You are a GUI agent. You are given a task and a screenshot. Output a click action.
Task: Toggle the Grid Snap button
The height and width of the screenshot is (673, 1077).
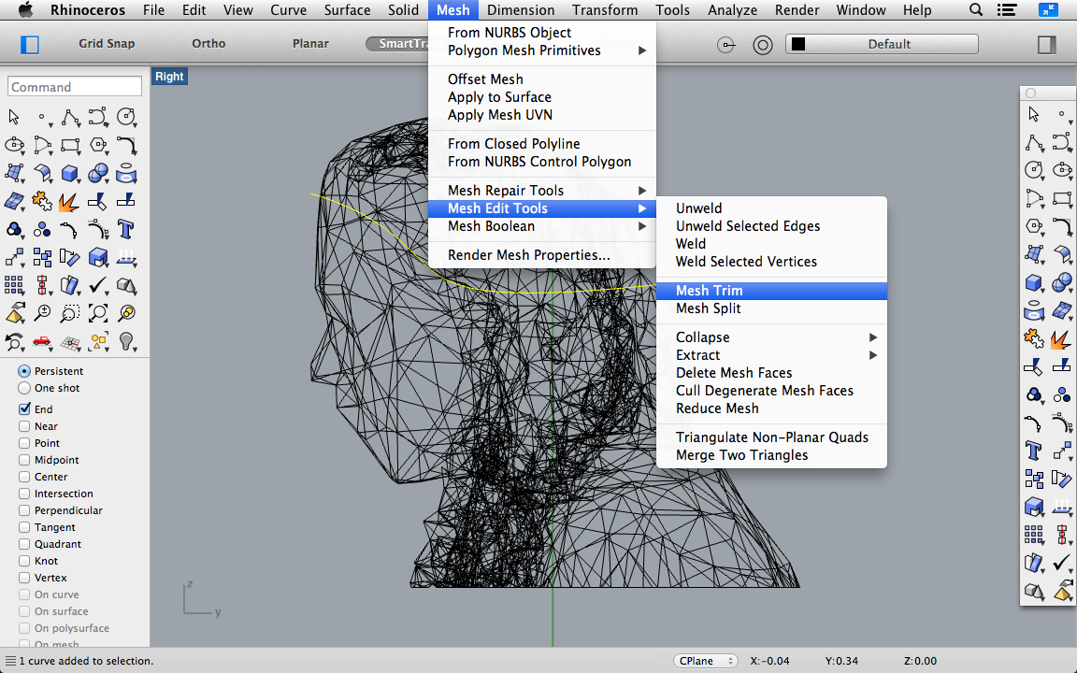coord(107,43)
